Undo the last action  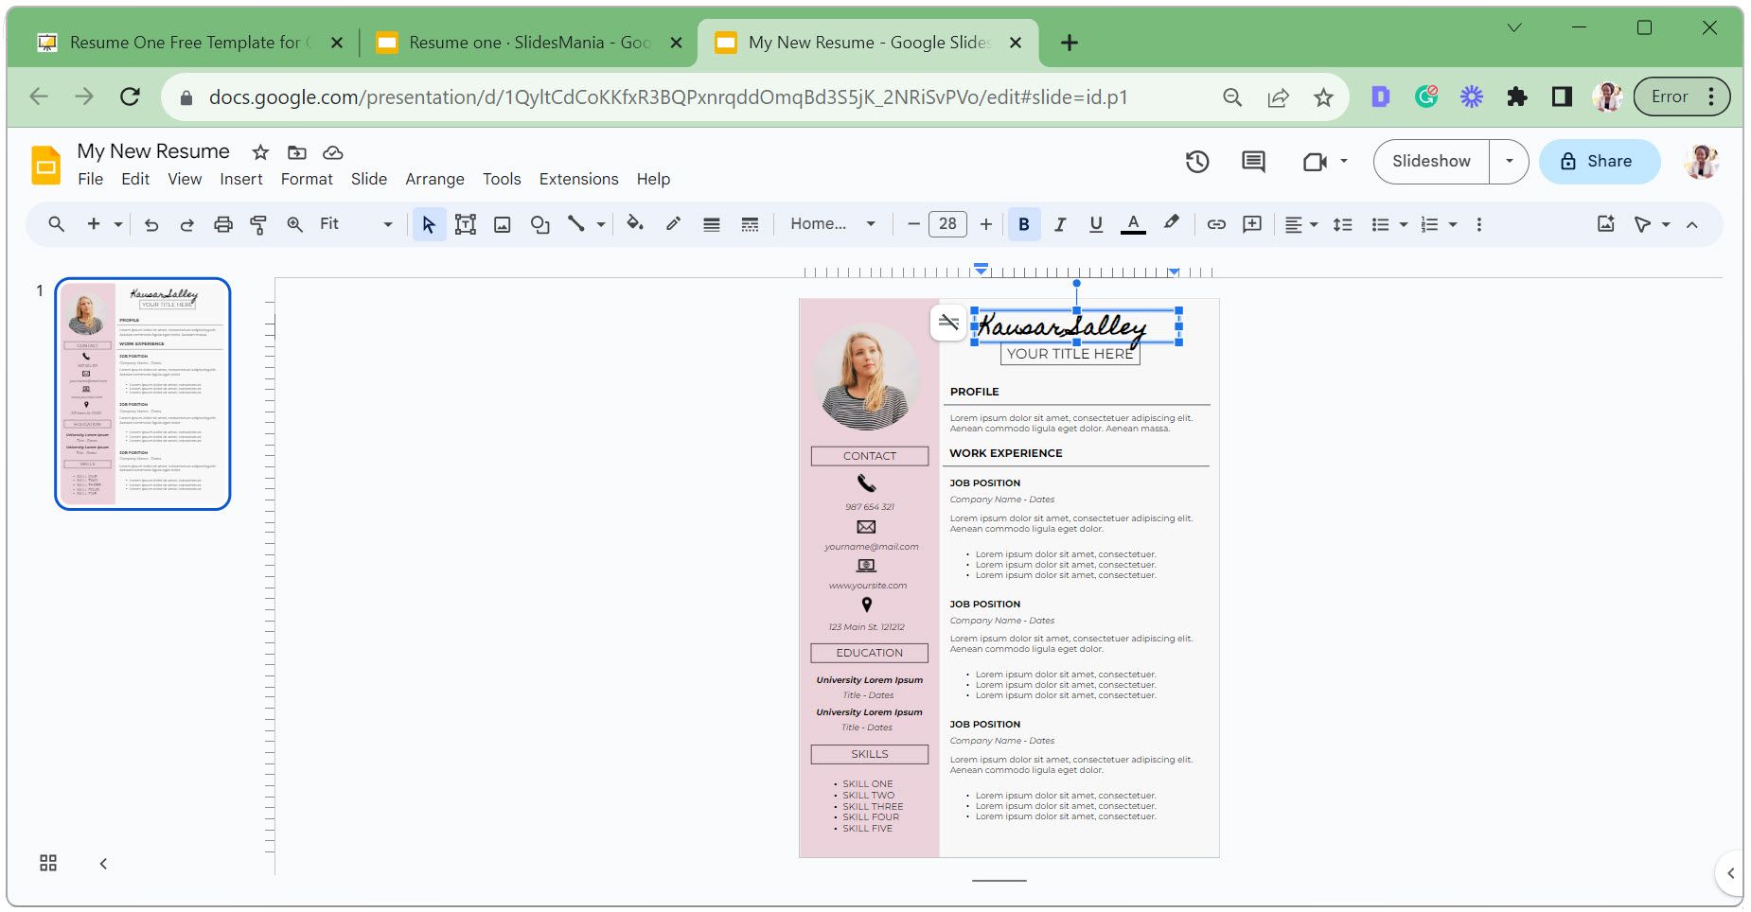(x=151, y=224)
